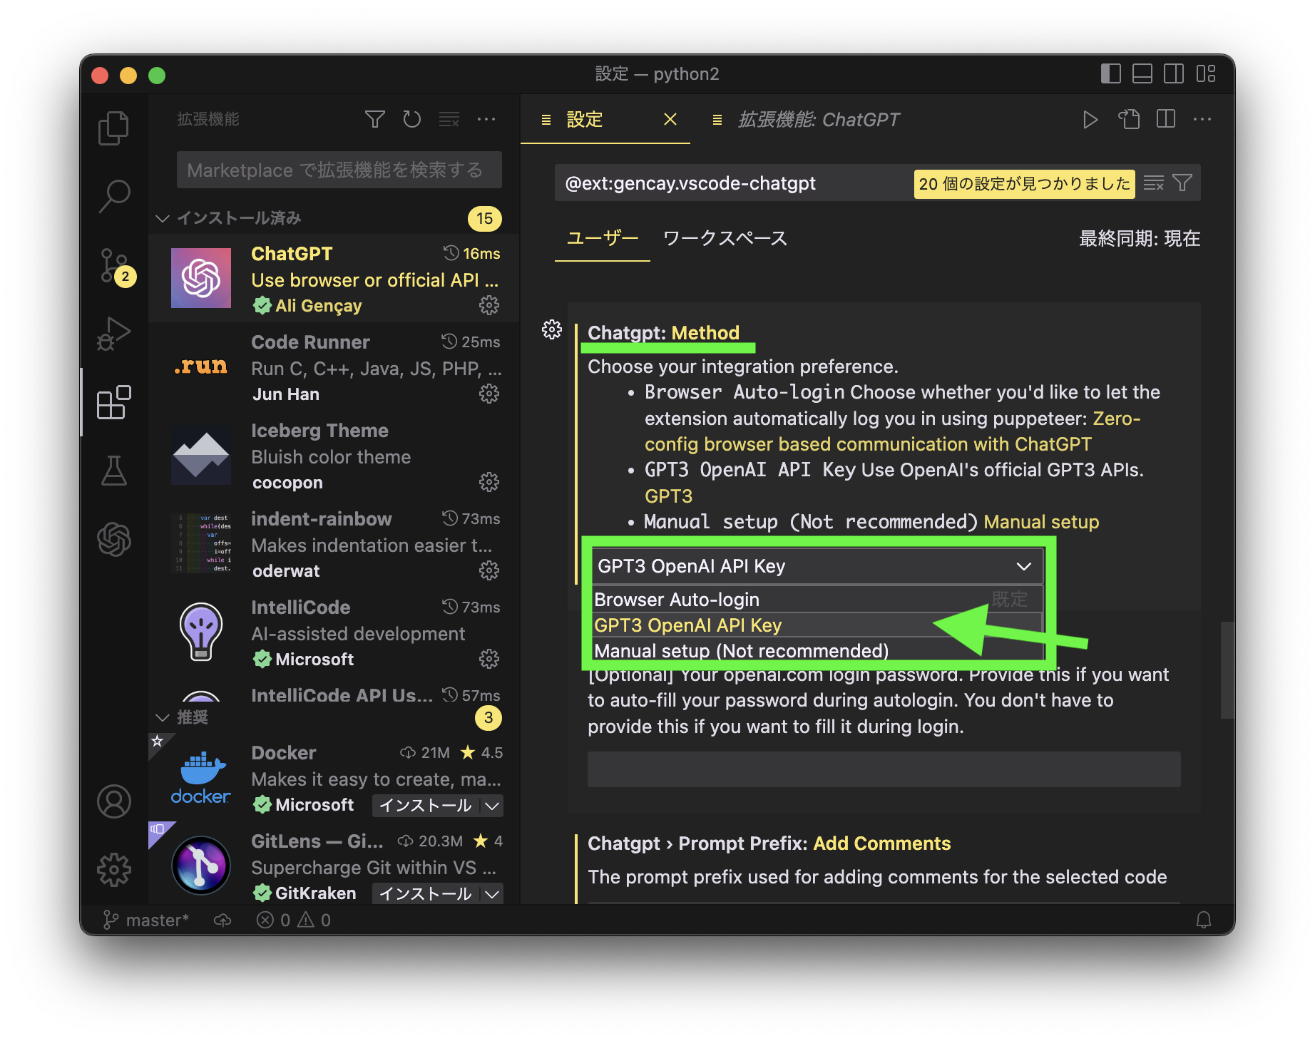Filter settings with funnel icon

(1182, 183)
